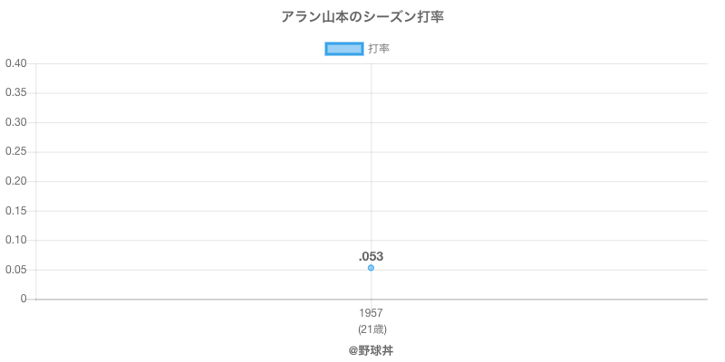The width and height of the screenshot is (725, 362).
Task: Toggle the 打率 series via legend text
Action: coord(379,49)
